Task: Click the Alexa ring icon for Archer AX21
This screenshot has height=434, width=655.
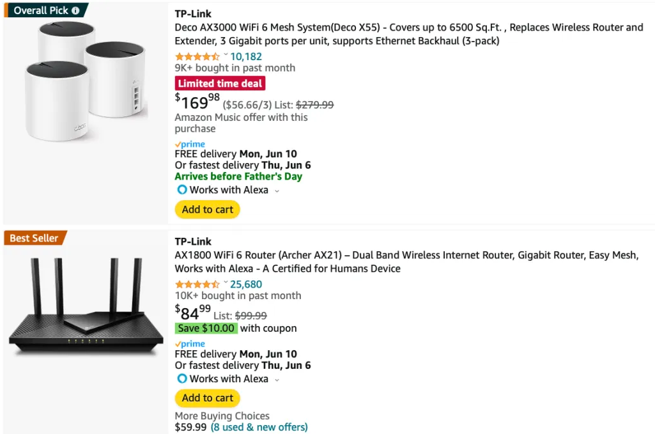Action: tap(181, 379)
